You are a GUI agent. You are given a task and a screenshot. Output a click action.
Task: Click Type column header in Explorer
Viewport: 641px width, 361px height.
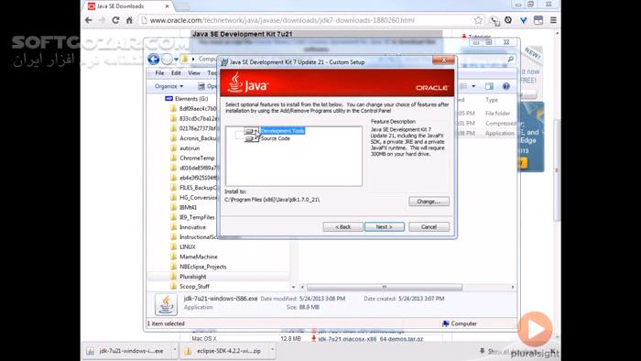492,100
